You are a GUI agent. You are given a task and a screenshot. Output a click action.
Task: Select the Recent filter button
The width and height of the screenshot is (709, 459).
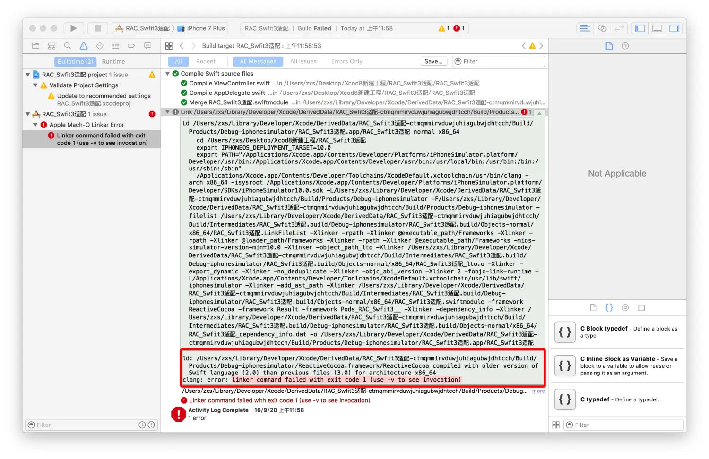pyautogui.click(x=206, y=61)
